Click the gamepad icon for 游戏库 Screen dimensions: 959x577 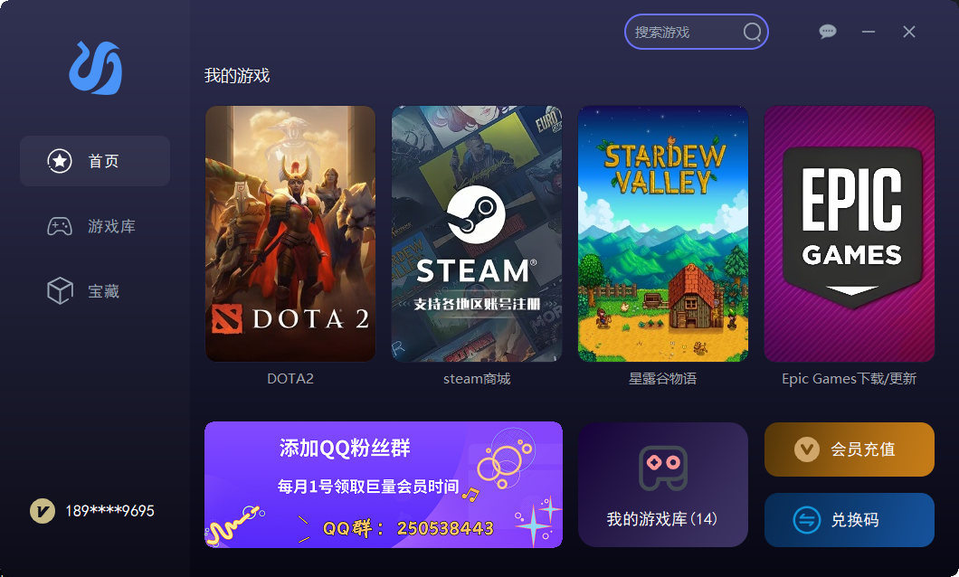(x=60, y=226)
